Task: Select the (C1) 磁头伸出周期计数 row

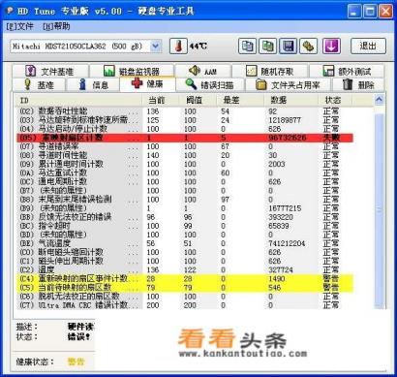Action: click(x=185, y=261)
